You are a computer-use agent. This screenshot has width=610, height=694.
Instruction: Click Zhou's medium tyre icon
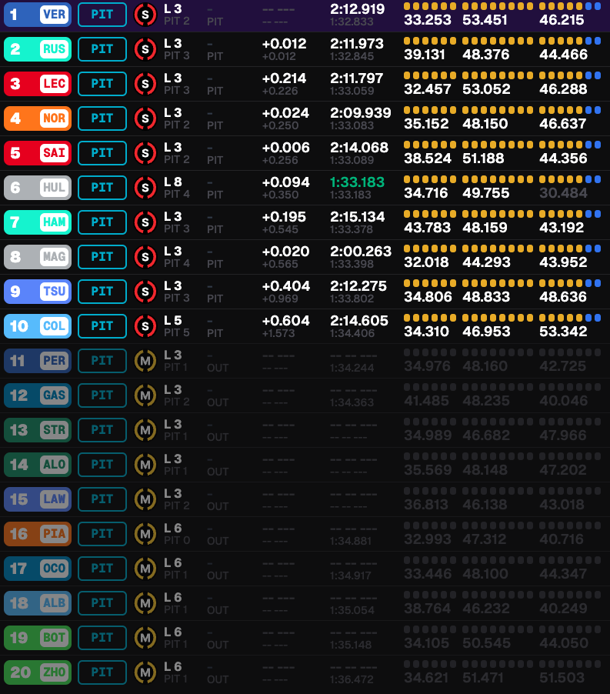[x=145, y=672]
